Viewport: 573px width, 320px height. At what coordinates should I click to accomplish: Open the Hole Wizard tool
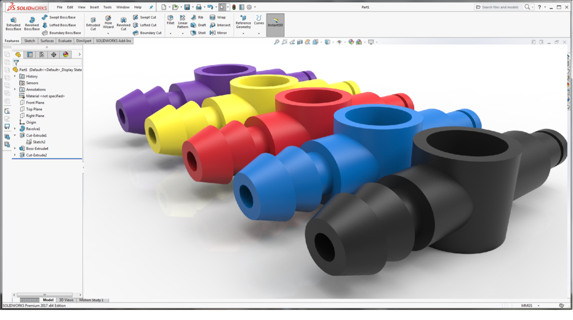click(x=108, y=22)
